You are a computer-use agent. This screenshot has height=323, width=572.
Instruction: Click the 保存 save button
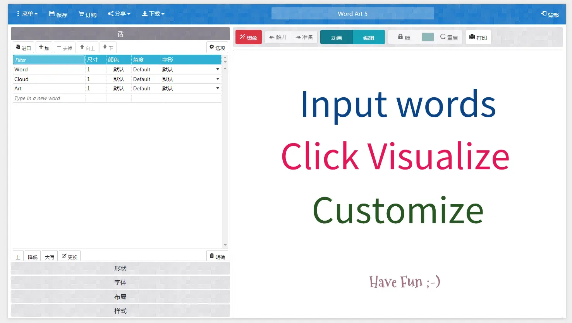[58, 14]
